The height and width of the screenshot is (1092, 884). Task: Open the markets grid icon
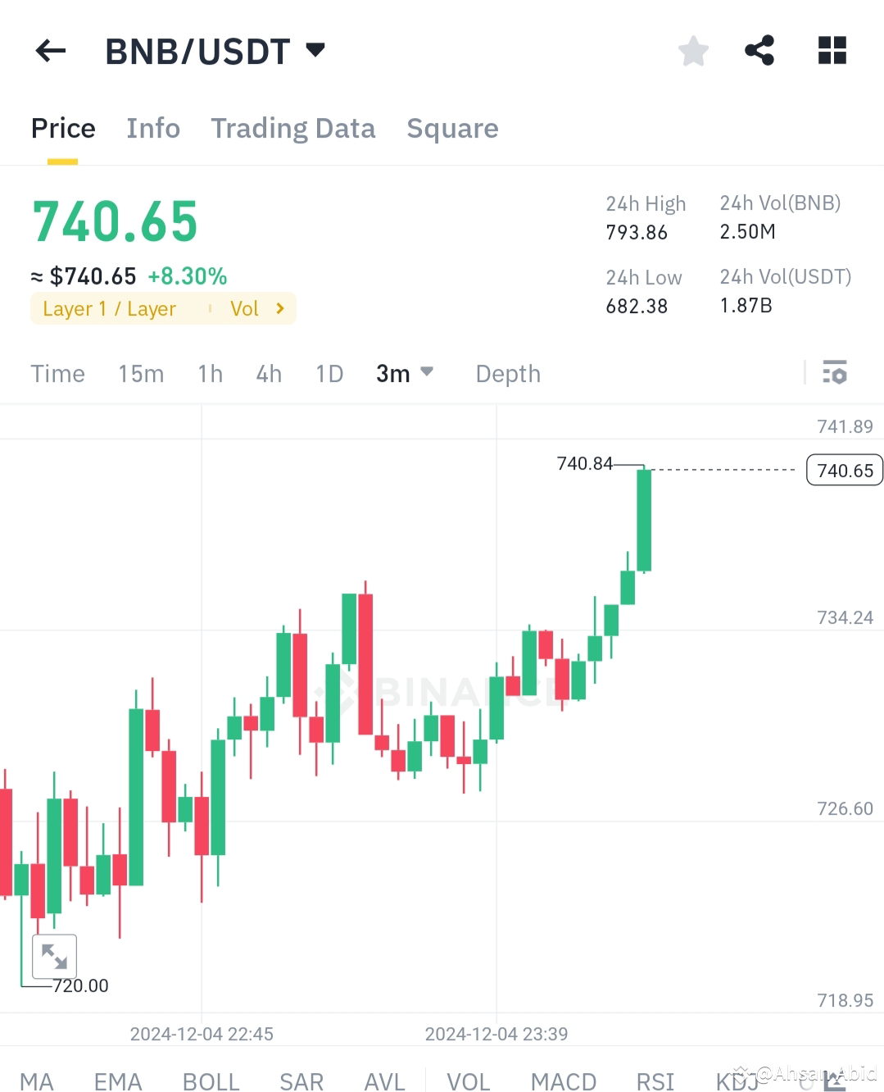(x=832, y=50)
